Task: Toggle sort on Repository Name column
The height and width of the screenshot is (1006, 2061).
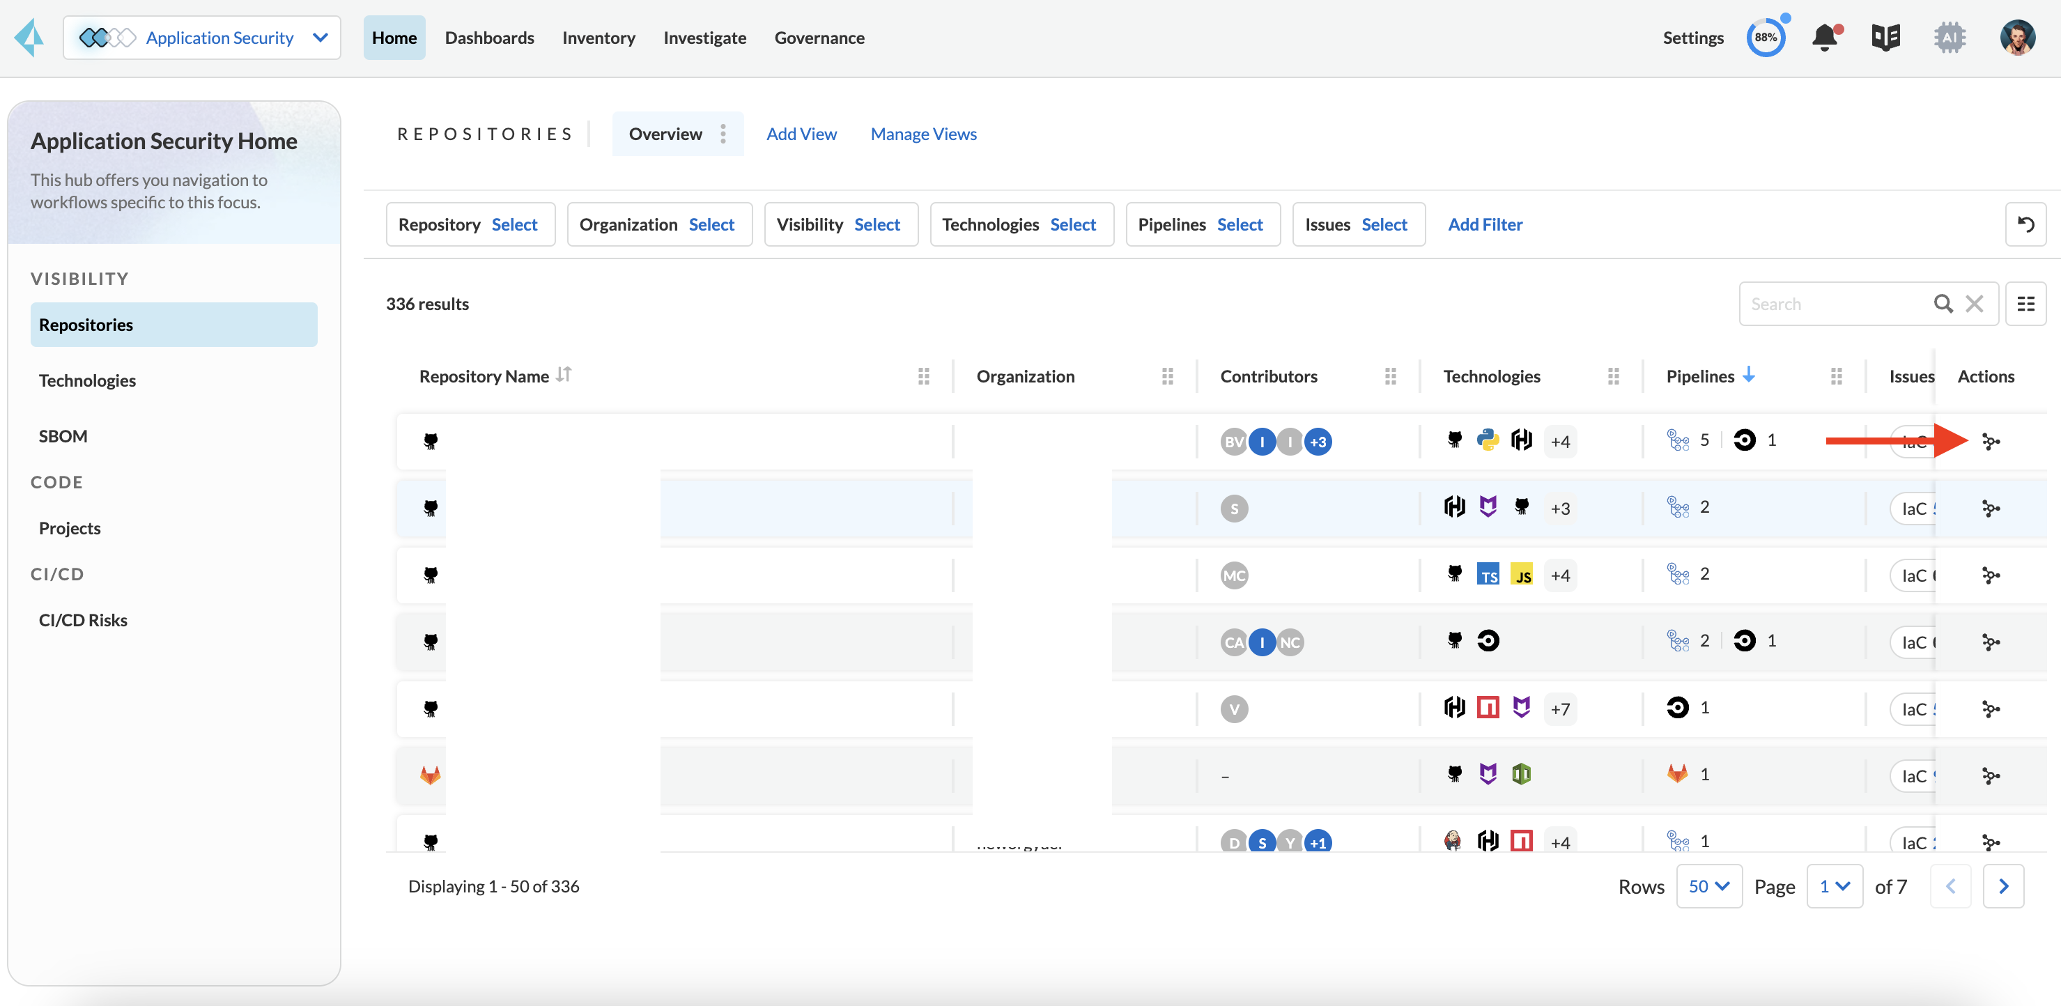Action: point(564,375)
